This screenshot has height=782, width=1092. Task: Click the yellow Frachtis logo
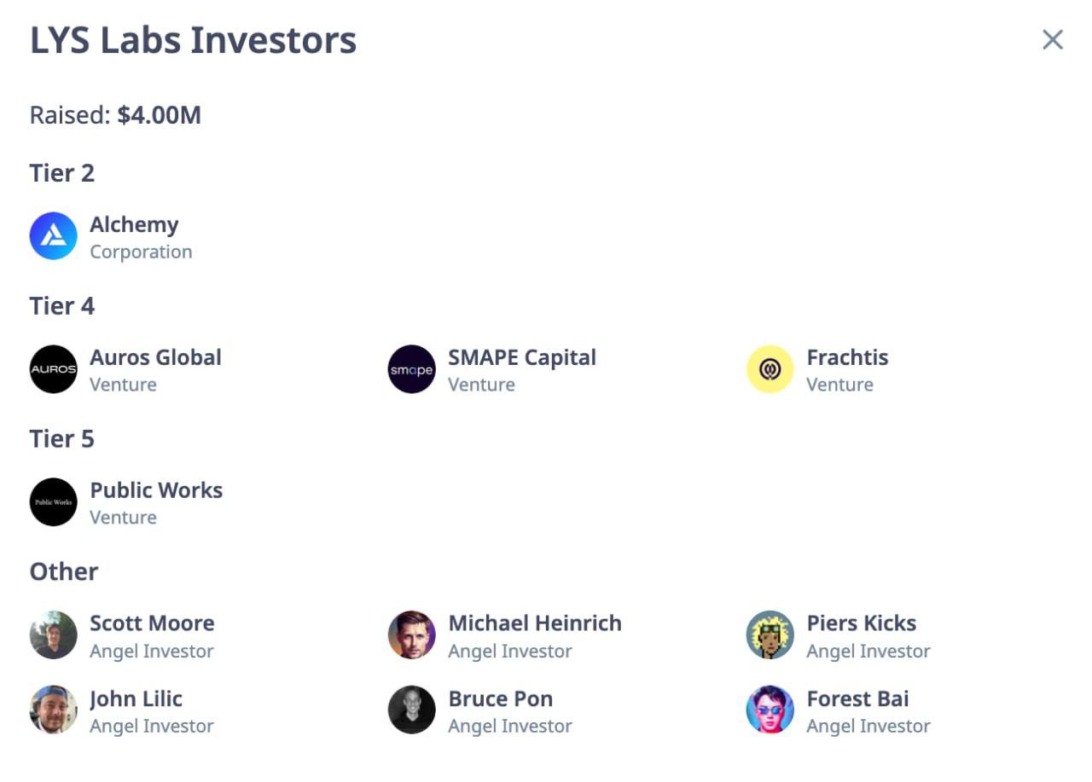[x=770, y=369]
